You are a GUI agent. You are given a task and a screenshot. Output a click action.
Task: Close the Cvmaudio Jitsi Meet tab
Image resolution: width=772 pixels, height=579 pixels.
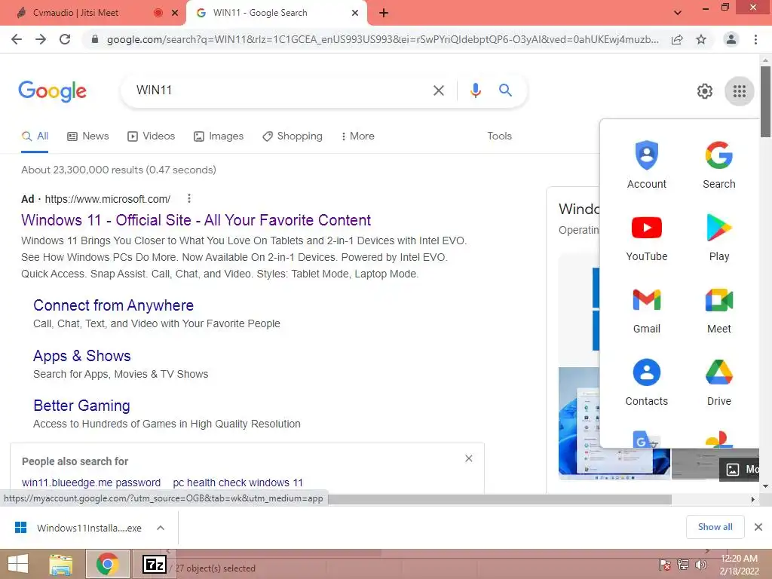pyautogui.click(x=174, y=13)
